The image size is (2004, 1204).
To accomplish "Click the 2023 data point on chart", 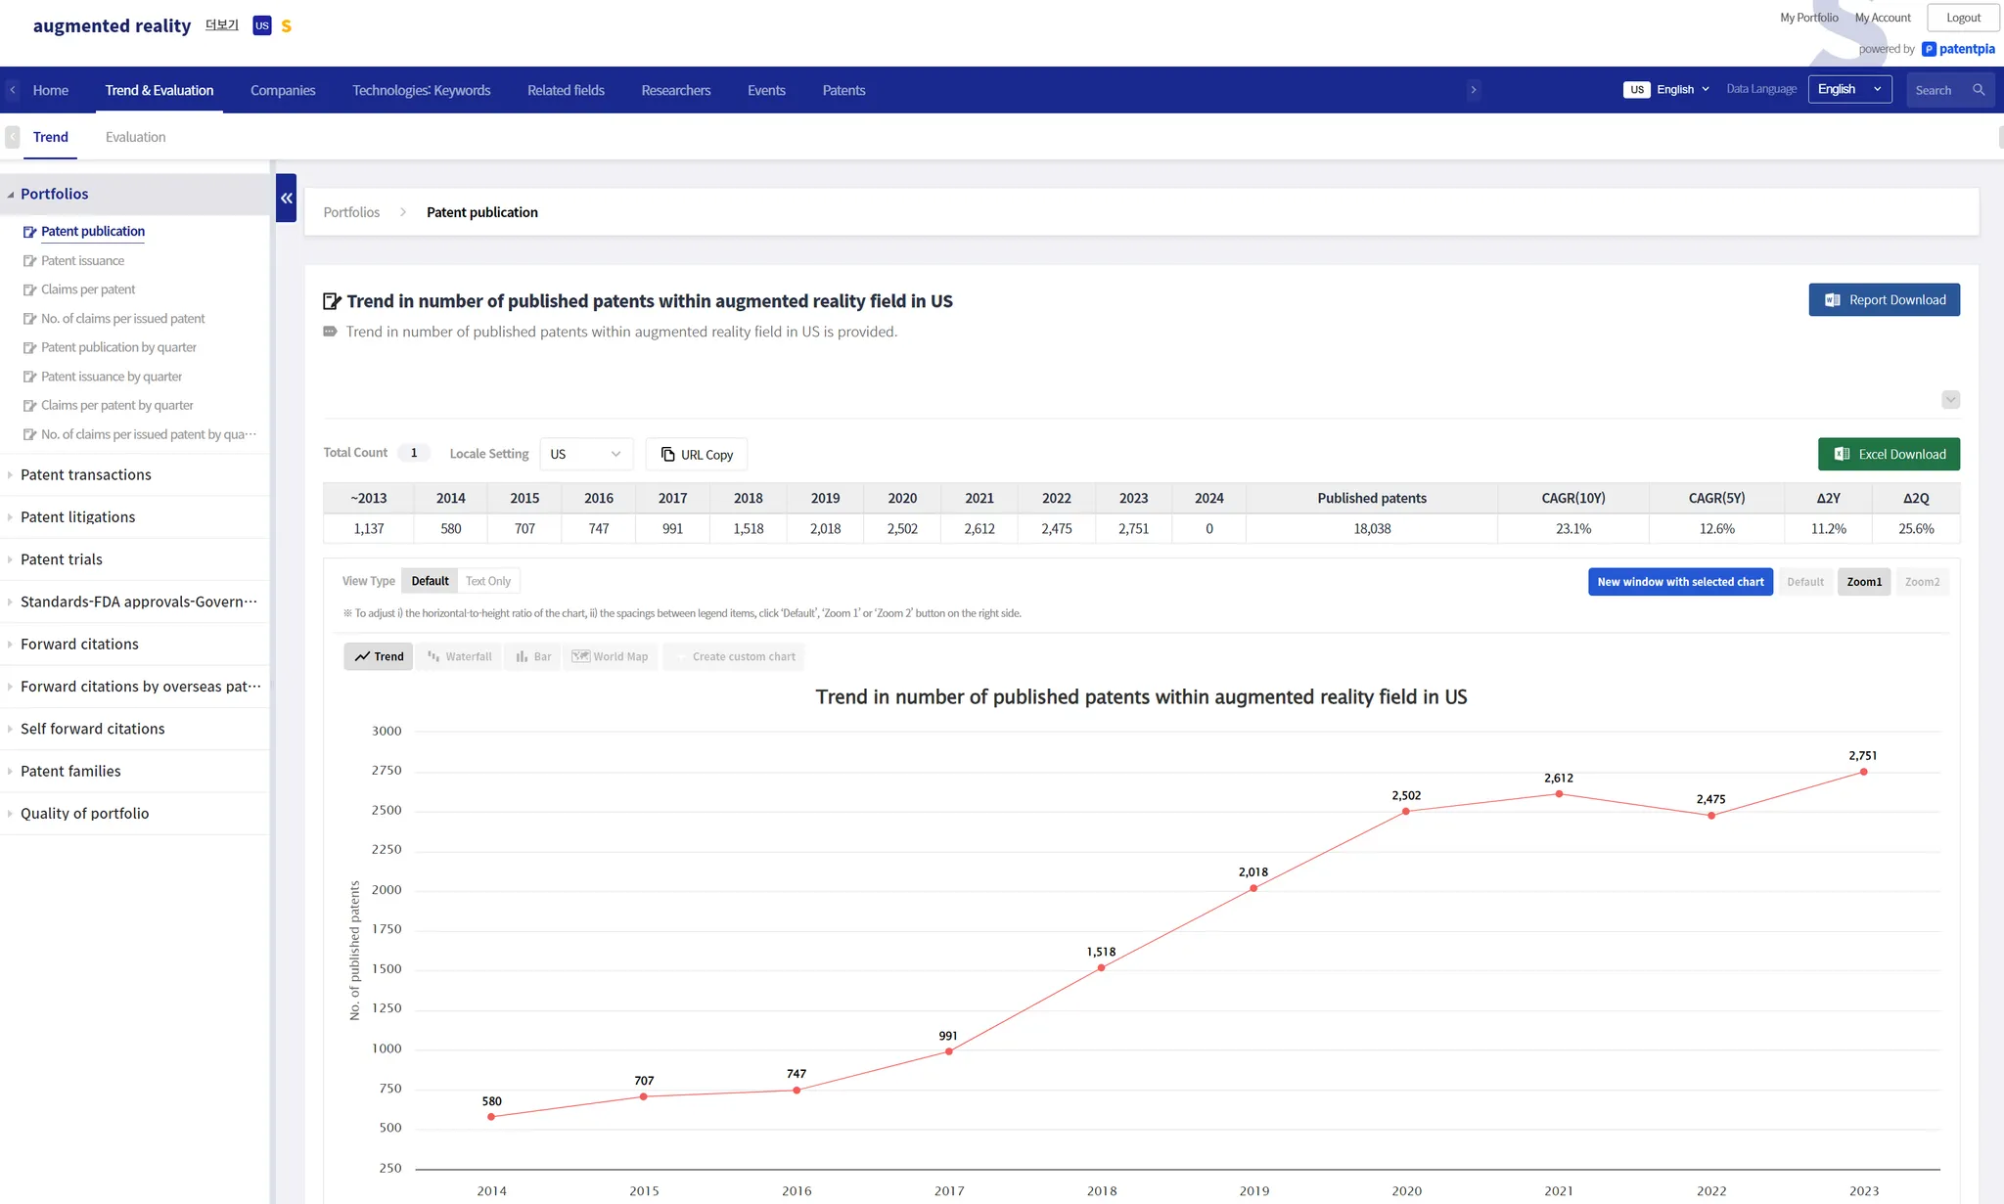I will point(1863,772).
